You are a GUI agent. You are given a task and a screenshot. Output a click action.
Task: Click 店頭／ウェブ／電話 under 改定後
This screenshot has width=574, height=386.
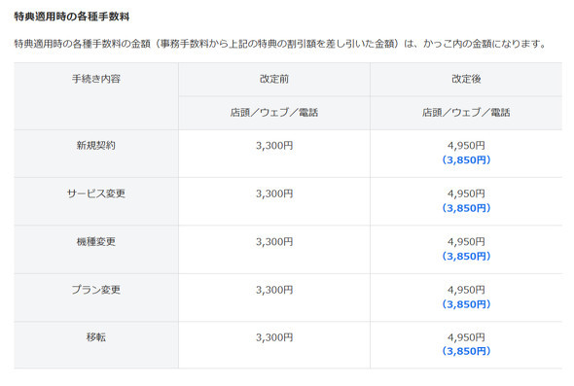466,113
